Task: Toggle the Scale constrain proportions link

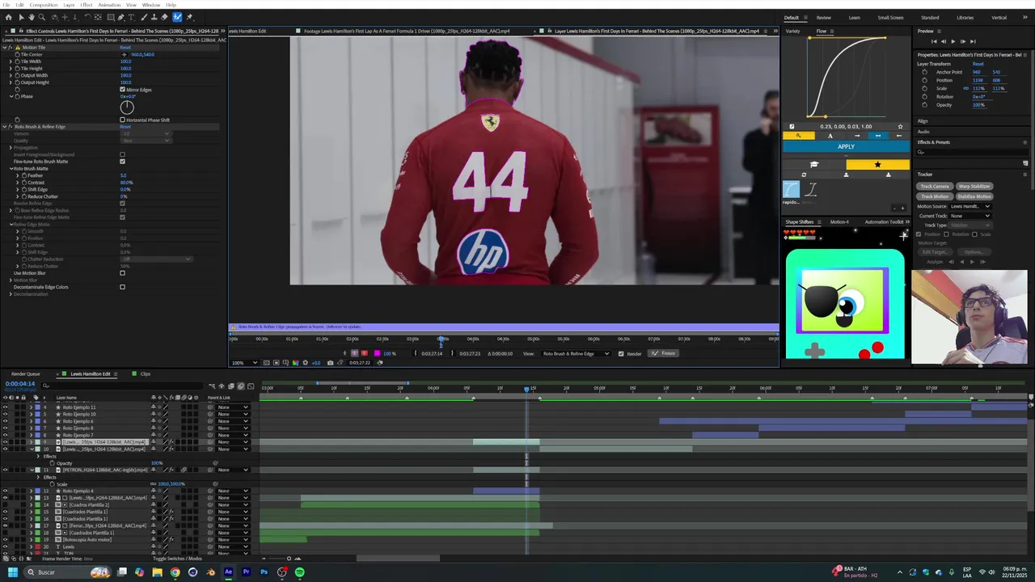Action: [965, 88]
